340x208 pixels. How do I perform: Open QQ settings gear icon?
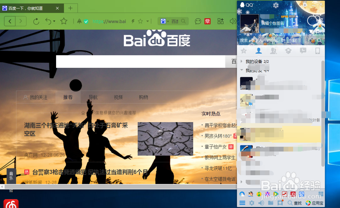coord(252,203)
